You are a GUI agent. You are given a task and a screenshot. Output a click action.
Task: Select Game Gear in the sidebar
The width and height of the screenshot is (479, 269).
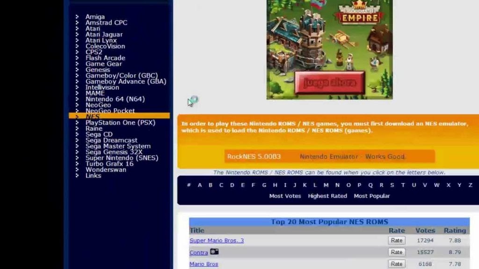[103, 64]
